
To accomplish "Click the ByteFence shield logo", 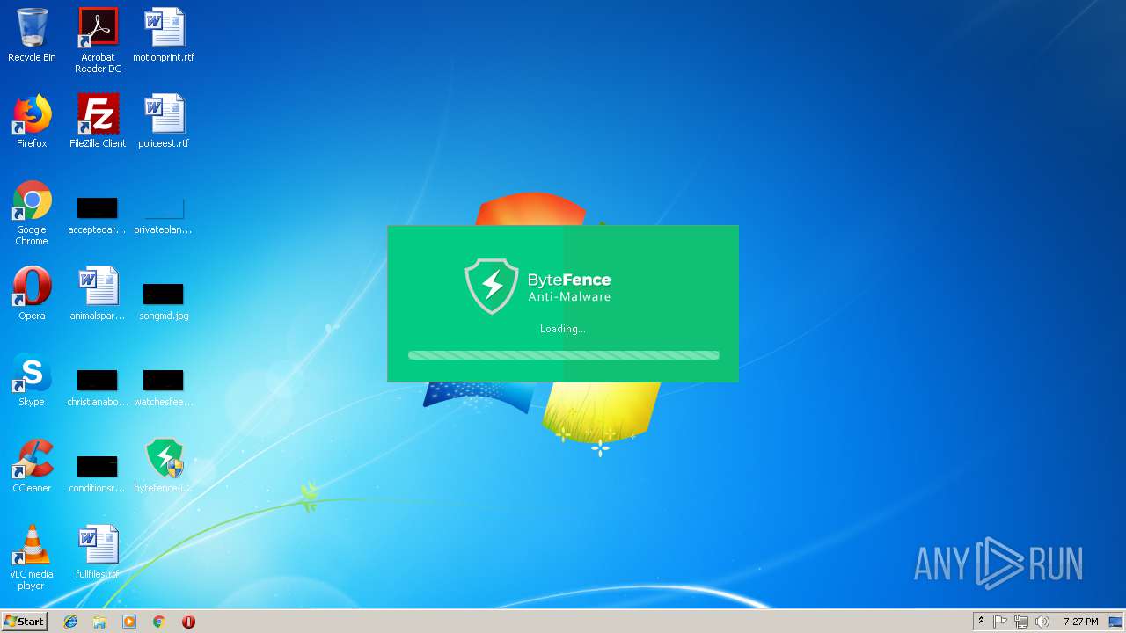I will click(492, 286).
